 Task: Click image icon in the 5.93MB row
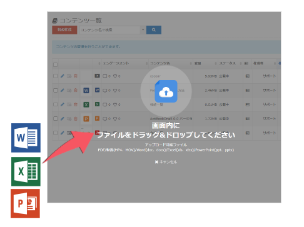tap(248, 76)
